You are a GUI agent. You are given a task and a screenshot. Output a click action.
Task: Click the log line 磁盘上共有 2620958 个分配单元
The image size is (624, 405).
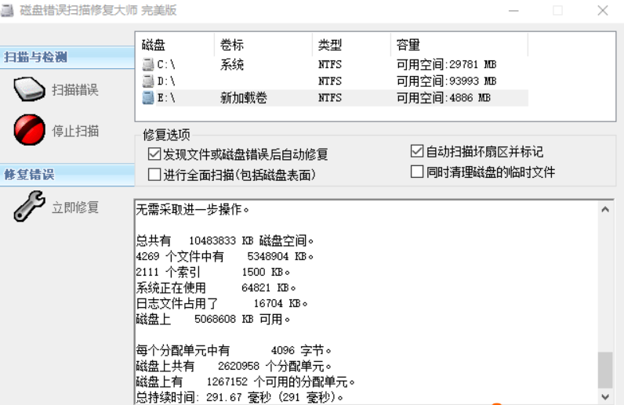tap(234, 366)
